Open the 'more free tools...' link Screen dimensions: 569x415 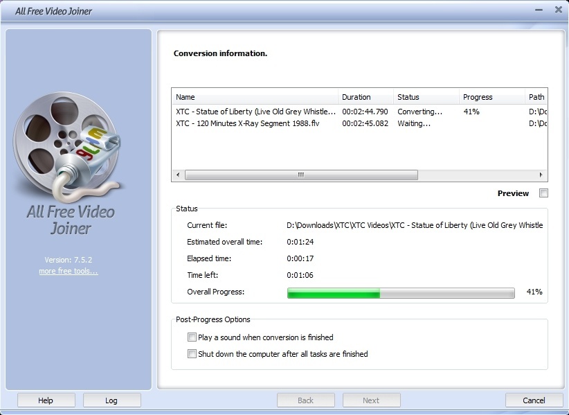pos(67,271)
